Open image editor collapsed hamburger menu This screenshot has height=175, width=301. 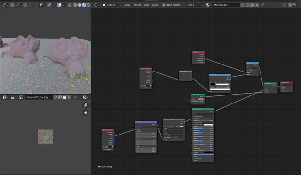point(13,97)
